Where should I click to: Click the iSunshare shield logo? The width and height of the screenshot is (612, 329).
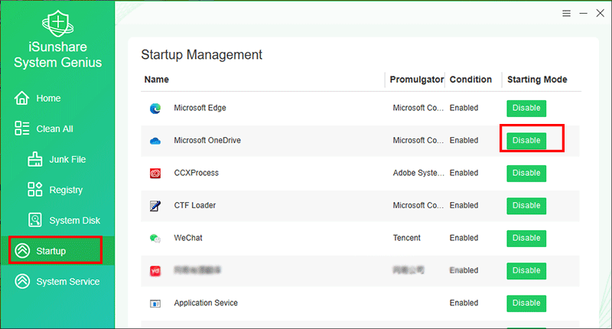point(57,24)
